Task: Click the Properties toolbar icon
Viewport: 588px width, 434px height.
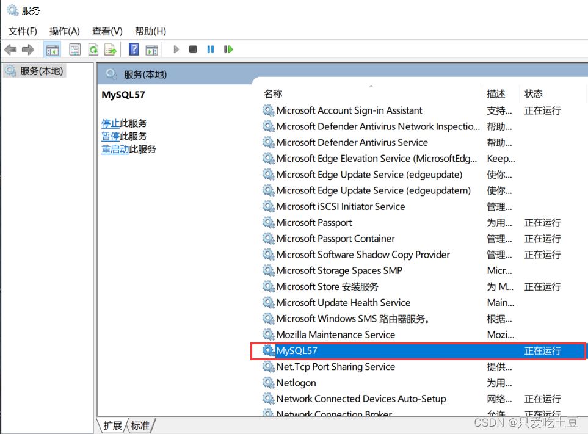Action: (74, 49)
